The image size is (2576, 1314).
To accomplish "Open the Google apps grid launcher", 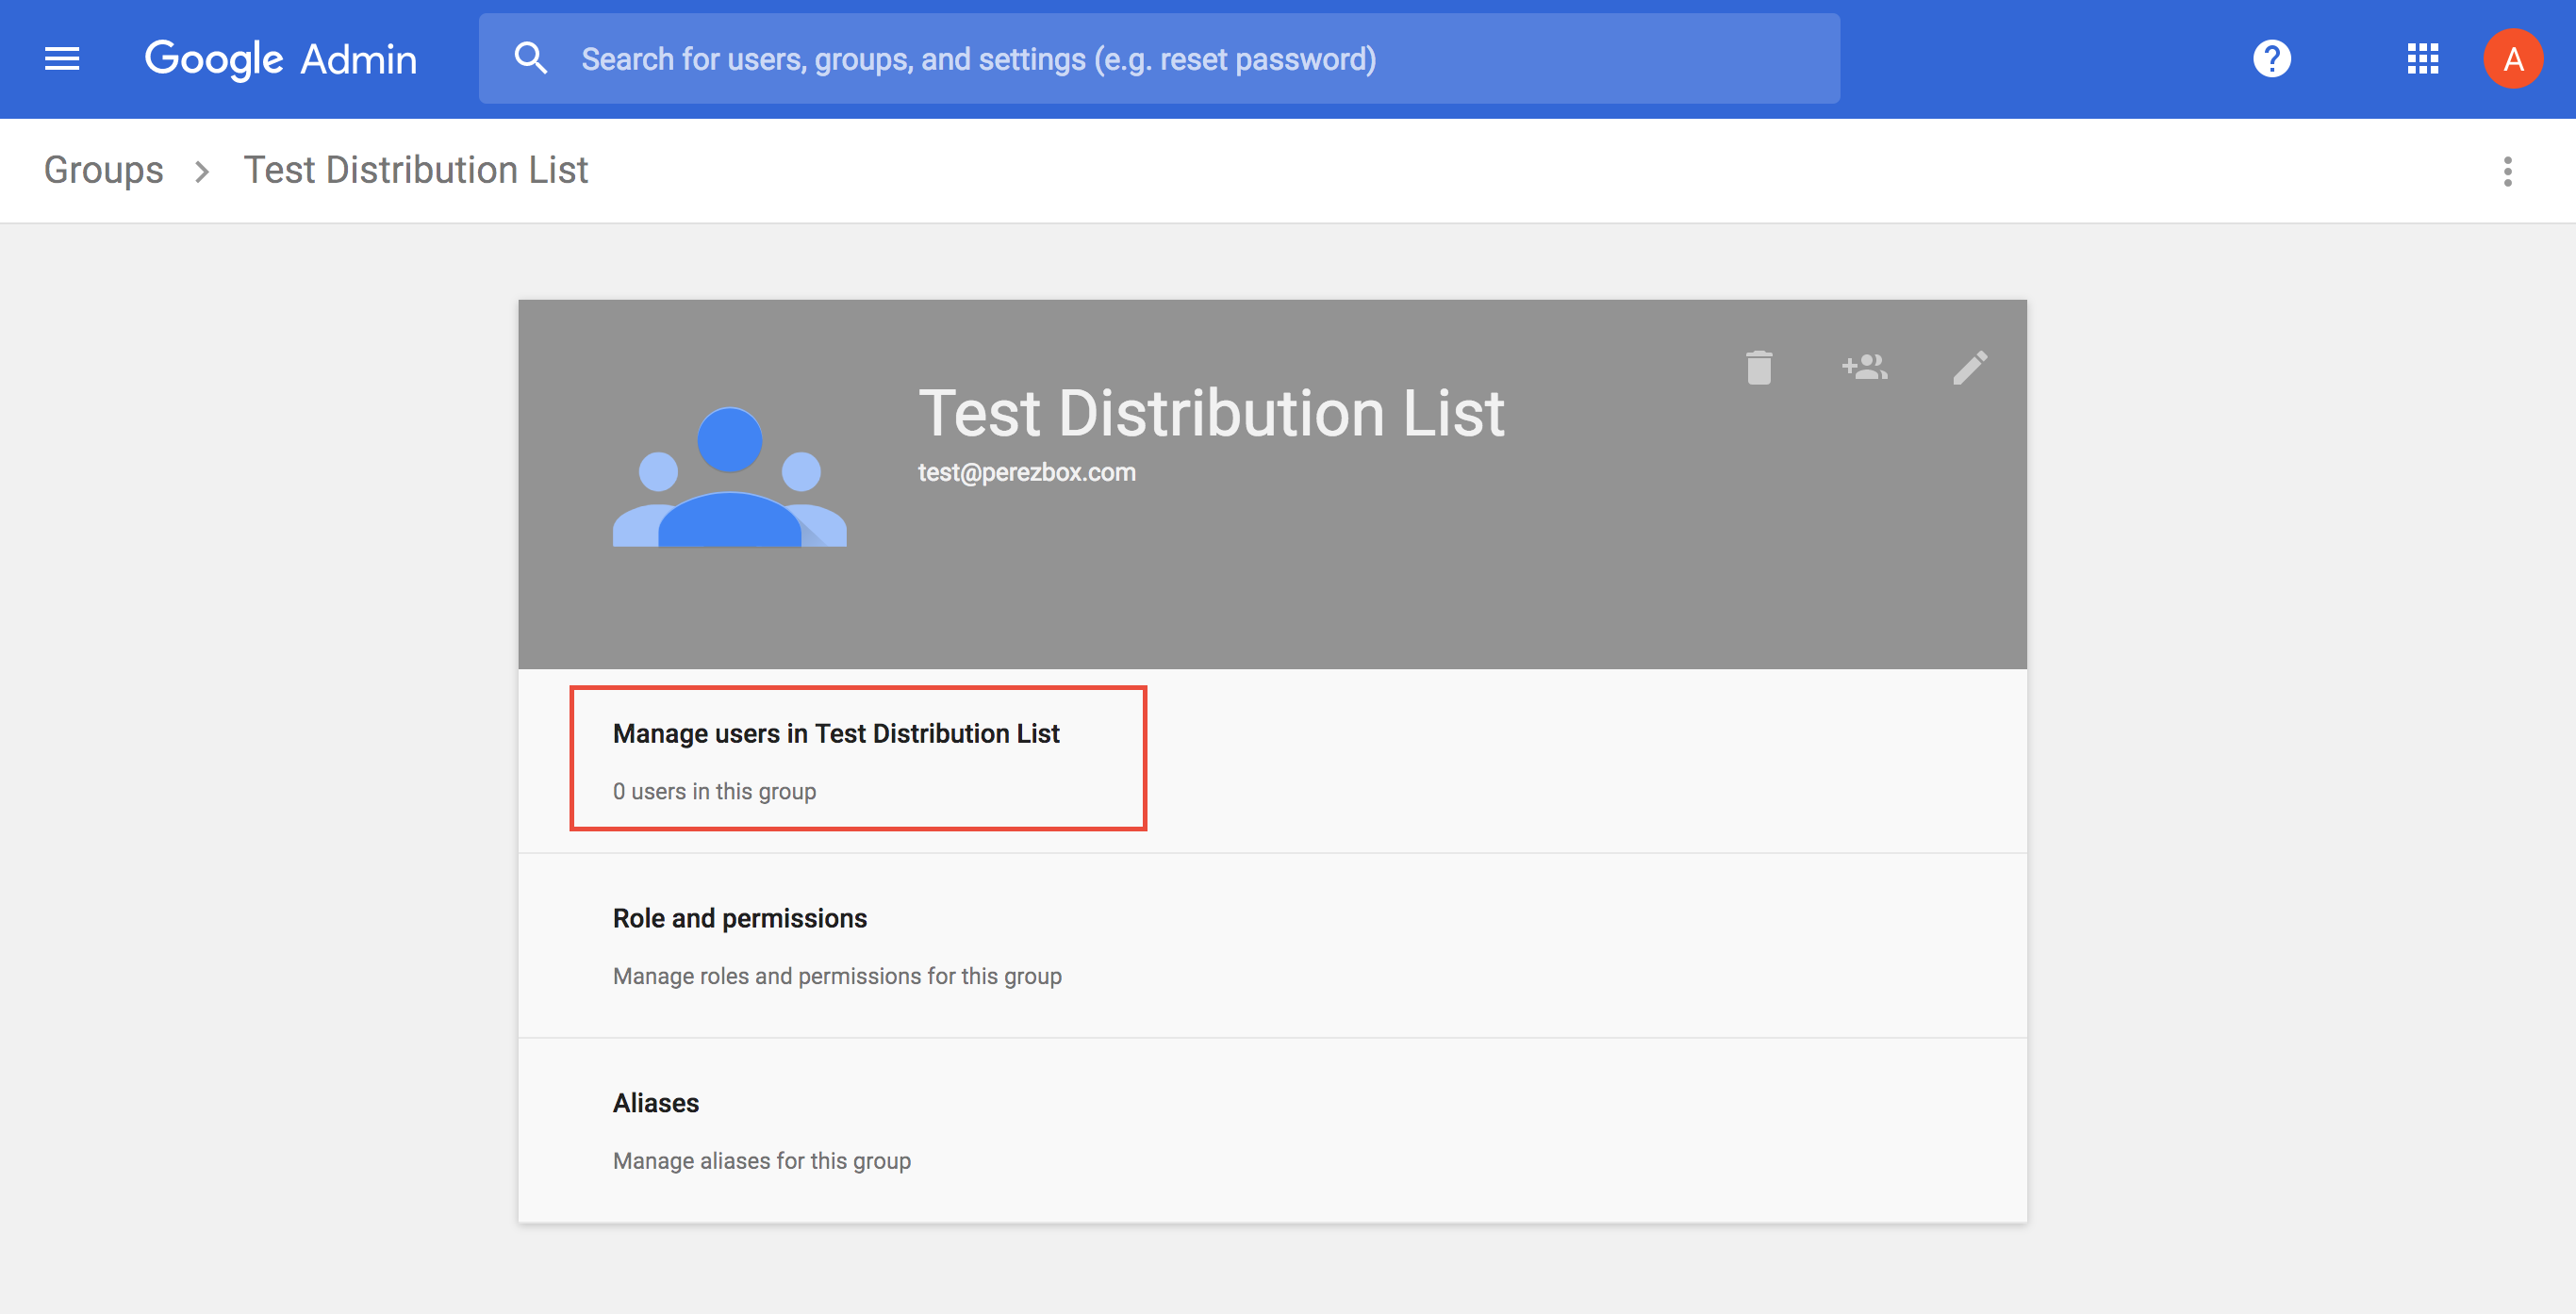I will click(x=2422, y=59).
